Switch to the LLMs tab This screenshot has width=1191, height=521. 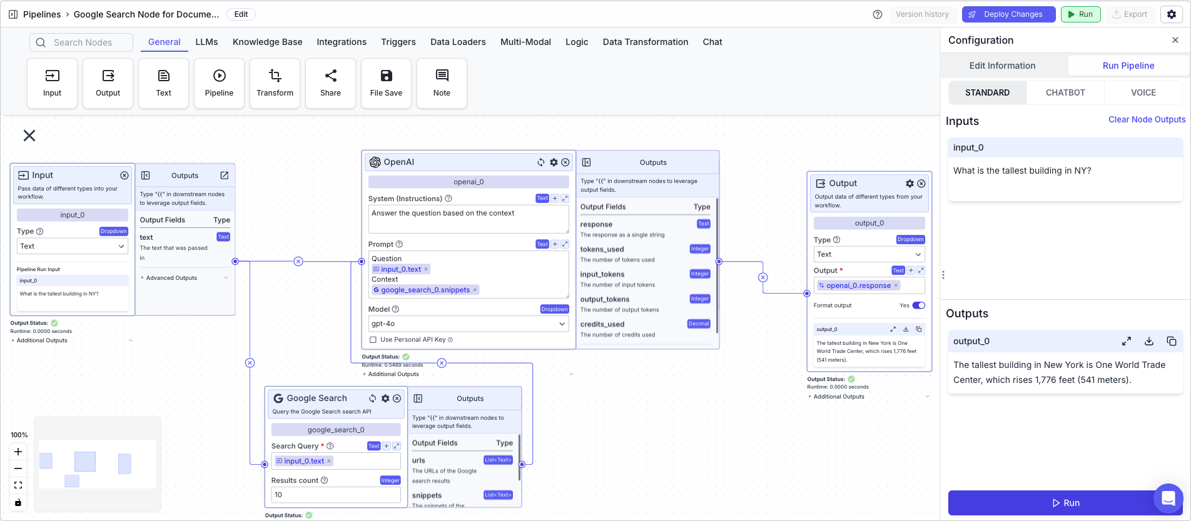tap(206, 42)
